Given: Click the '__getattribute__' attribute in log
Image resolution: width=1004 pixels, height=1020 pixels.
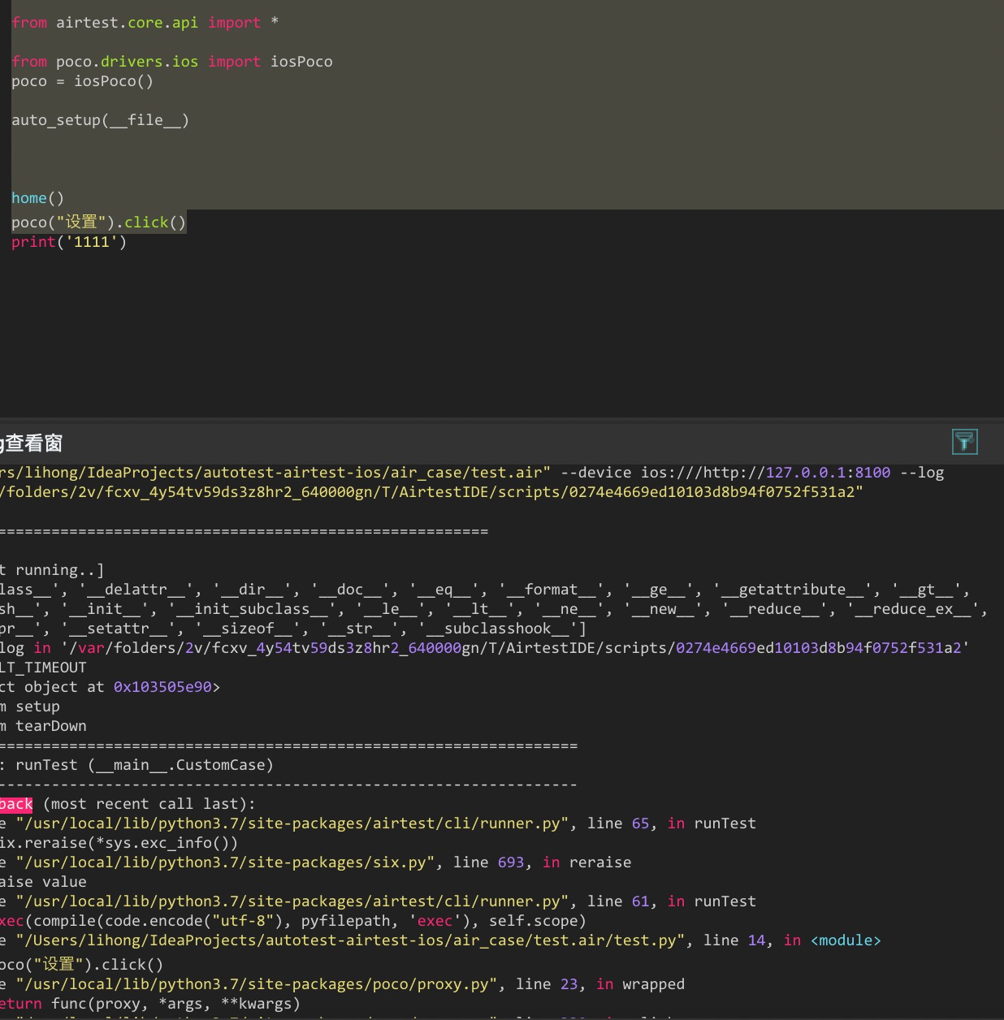Looking at the screenshot, I should pos(792,590).
